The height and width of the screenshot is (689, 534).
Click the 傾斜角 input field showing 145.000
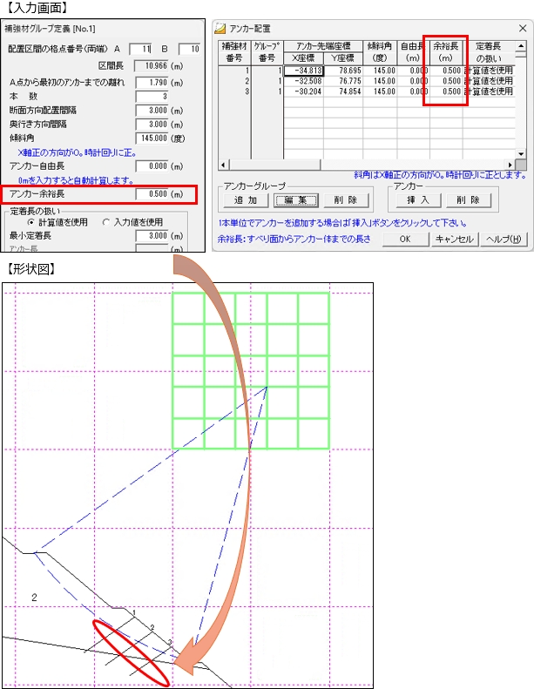(152, 138)
